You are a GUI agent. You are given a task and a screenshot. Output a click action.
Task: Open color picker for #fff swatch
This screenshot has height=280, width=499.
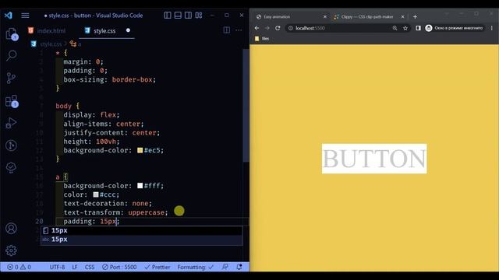[x=140, y=185]
